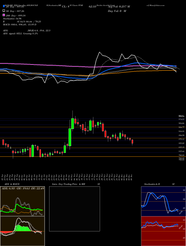Viewport: 186px width, 246px height.
Task: Click the last red candlestick on the price chart
Action: pyautogui.click(x=132, y=141)
